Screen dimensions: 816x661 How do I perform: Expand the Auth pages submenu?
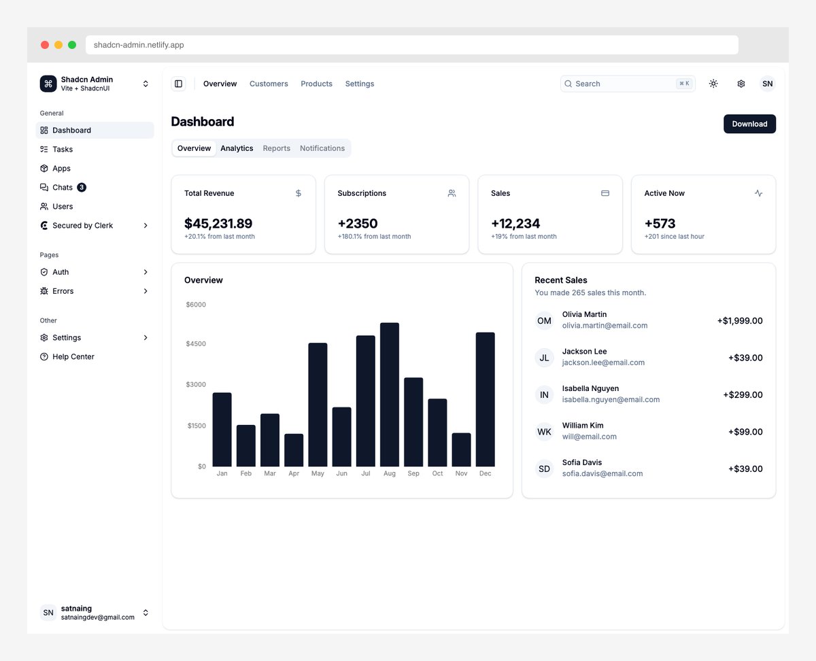point(61,271)
